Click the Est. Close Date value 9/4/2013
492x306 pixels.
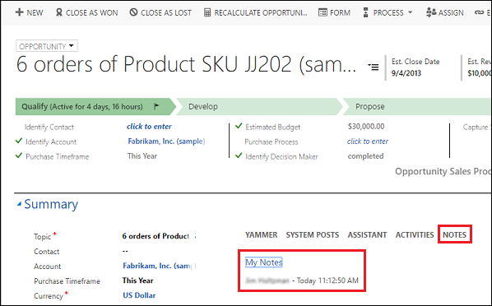click(x=406, y=73)
